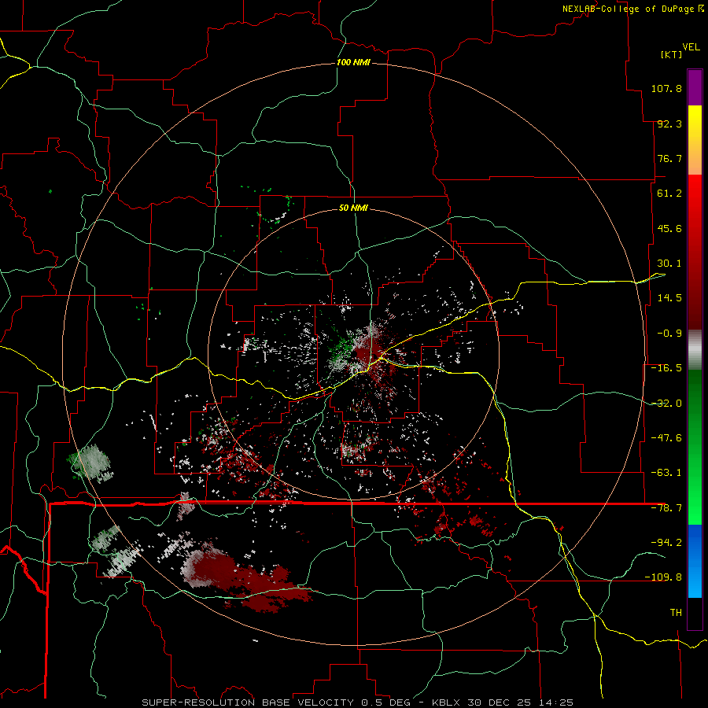Screen dimensions: 708x708
Task: Pick the red segment of velocity color bar
Action: click(695, 252)
